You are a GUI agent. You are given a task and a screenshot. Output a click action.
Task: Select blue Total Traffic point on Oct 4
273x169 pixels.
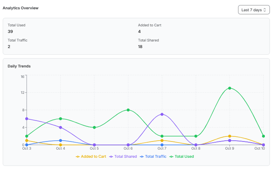point(60,141)
